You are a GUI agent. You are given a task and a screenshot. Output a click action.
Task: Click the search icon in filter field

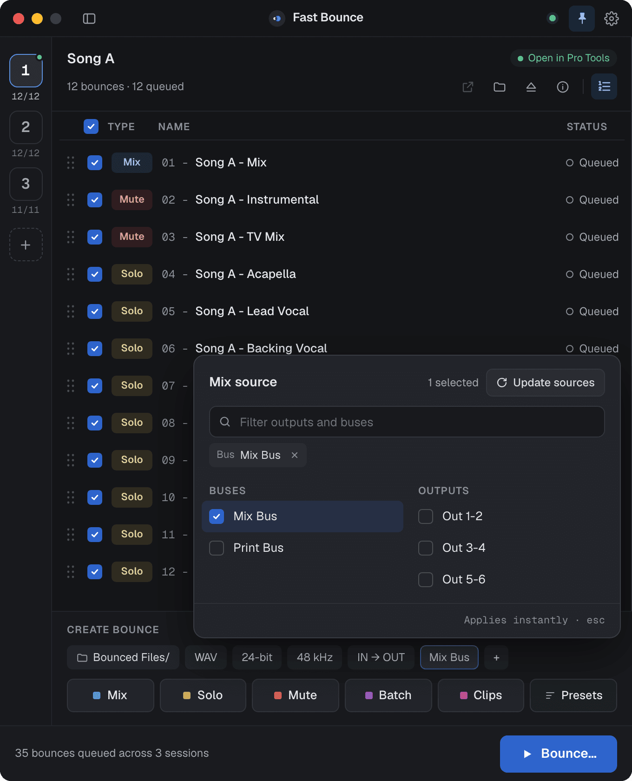click(225, 422)
